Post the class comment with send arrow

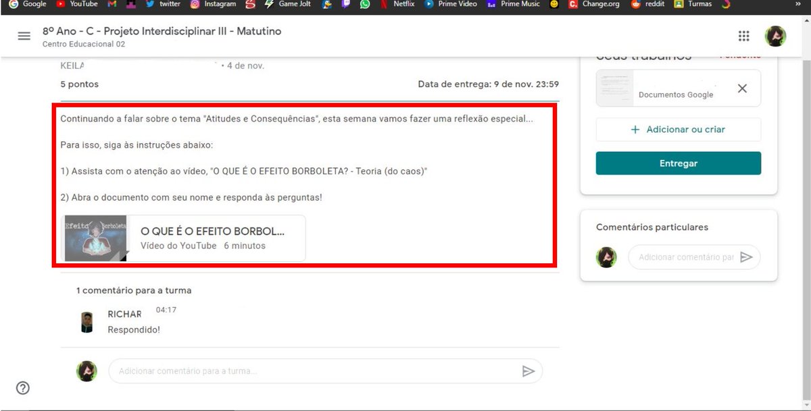529,371
